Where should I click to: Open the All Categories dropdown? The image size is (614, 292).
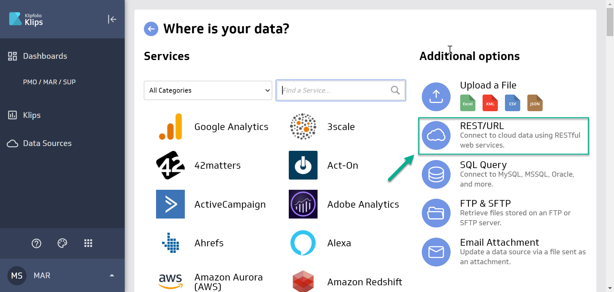(208, 90)
